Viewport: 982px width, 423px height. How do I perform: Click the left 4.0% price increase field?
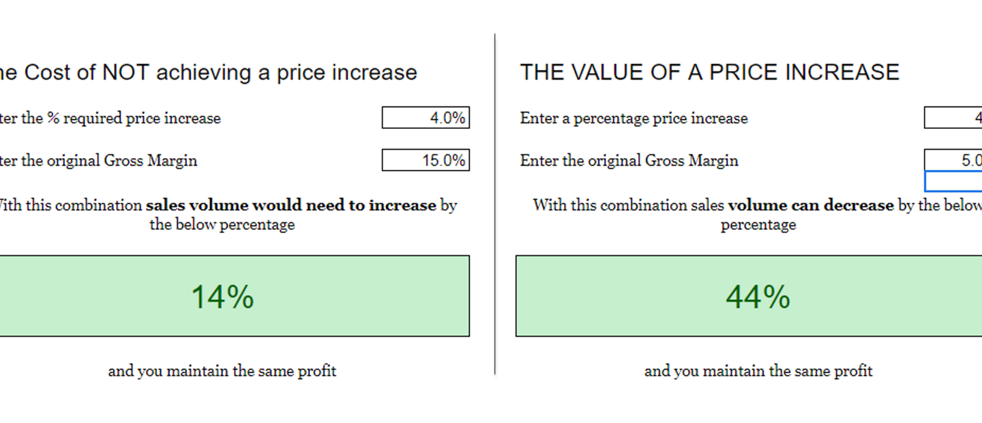(426, 118)
